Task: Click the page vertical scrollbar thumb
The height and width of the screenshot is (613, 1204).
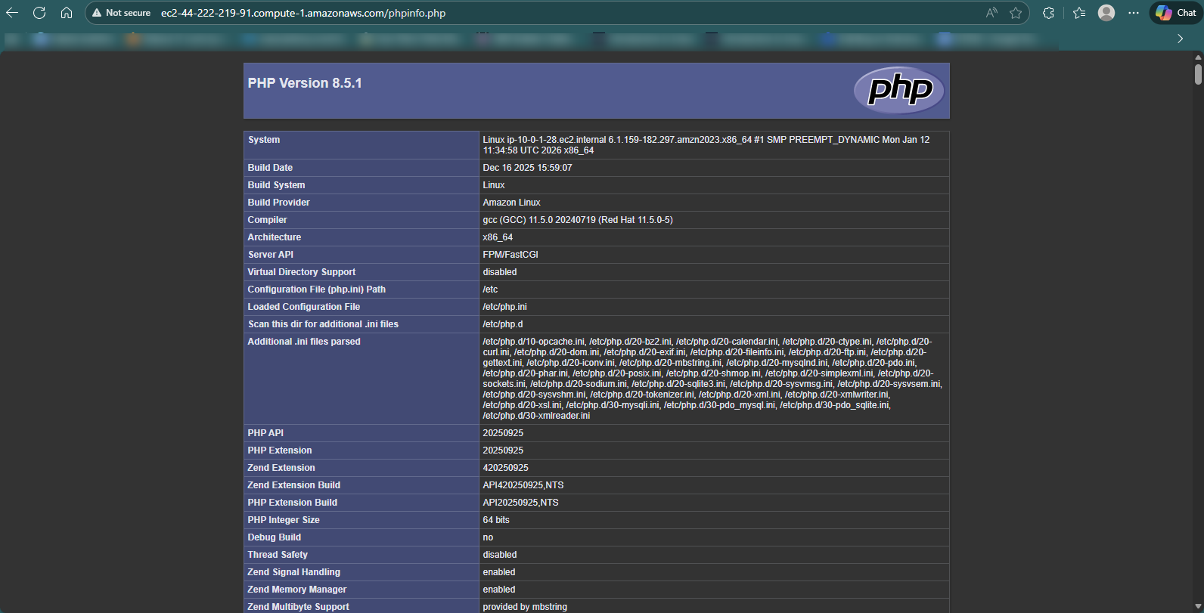Action: [x=1198, y=75]
